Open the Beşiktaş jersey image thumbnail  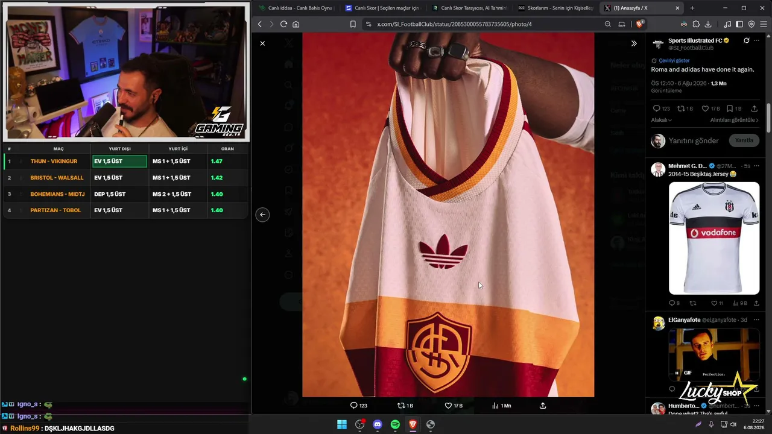[714, 238]
